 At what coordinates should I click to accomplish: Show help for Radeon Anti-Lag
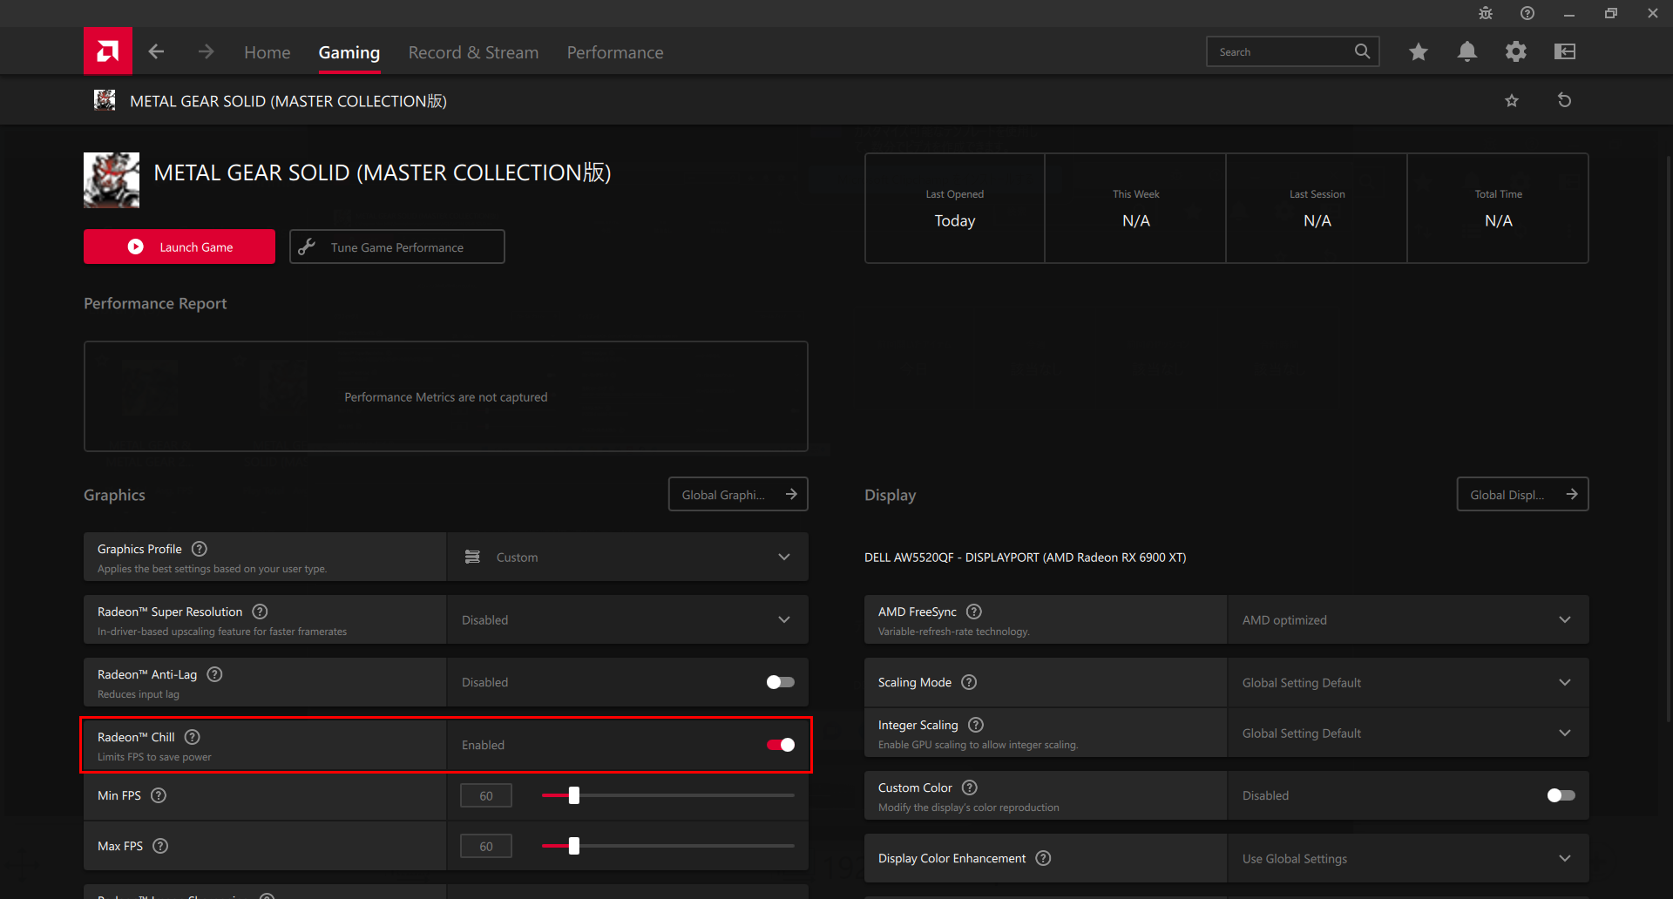pyautogui.click(x=214, y=674)
